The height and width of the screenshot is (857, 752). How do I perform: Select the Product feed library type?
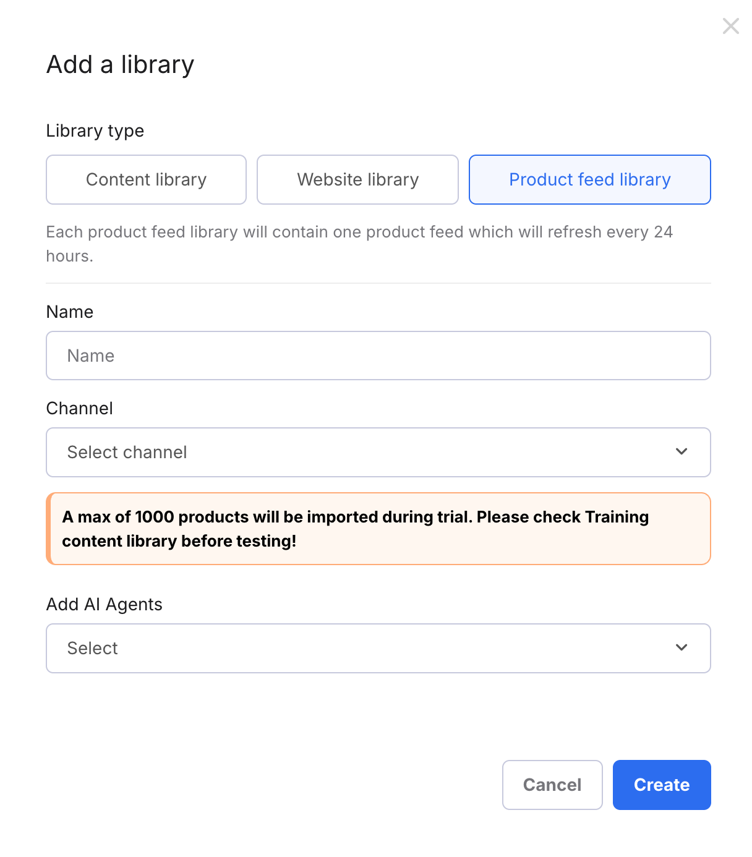[589, 179]
